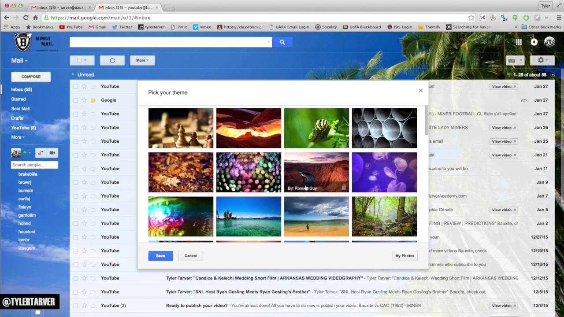The width and height of the screenshot is (564, 317).
Task: Click browser back arrow
Action: 6,18
